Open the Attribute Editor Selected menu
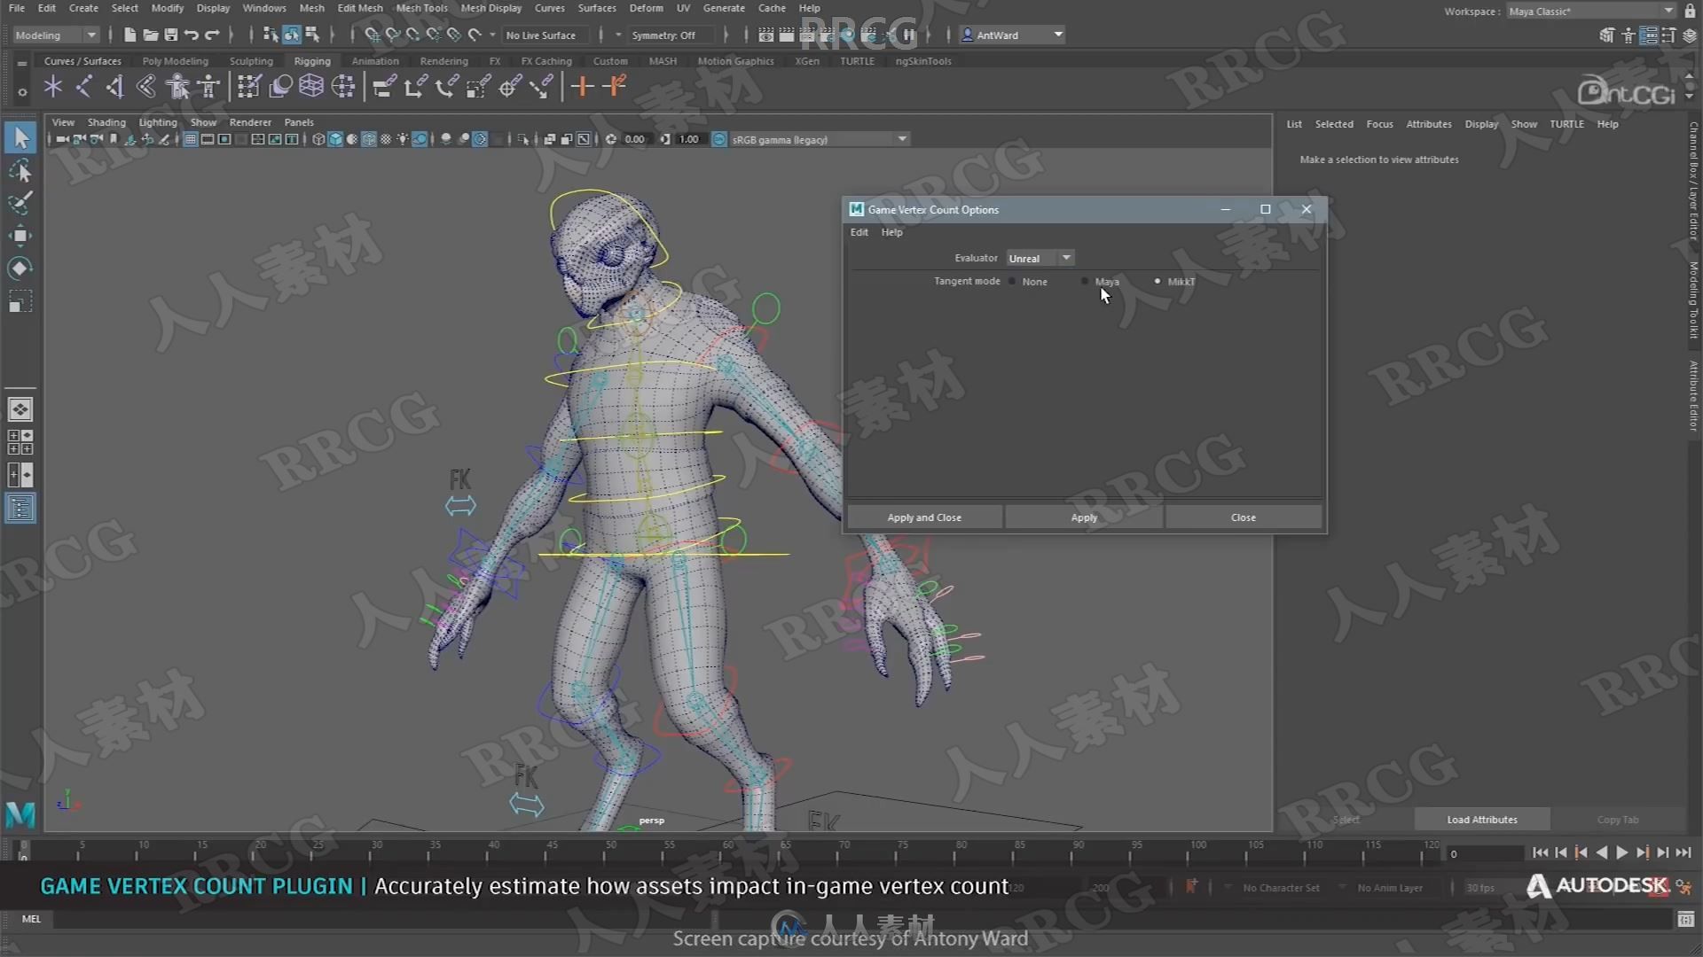Viewport: 1703px width, 957px height. [x=1333, y=124]
